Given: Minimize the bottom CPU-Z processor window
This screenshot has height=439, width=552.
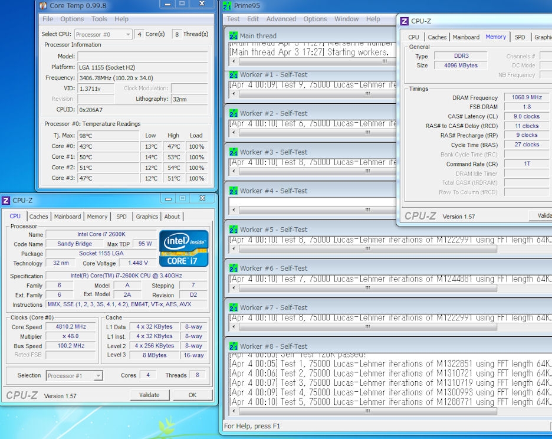Looking at the screenshot, I should pyautogui.click(x=168, y=199).
